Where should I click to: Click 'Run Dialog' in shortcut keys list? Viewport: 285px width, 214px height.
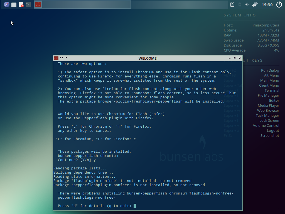point(270,70)
